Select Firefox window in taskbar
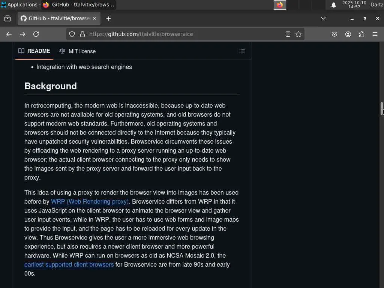Image resolution: width=384 pixels, height=288 pixels. (x=78, y=4)
